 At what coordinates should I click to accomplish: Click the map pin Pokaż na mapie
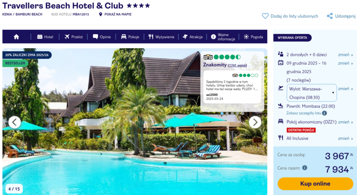click(100, 14)
